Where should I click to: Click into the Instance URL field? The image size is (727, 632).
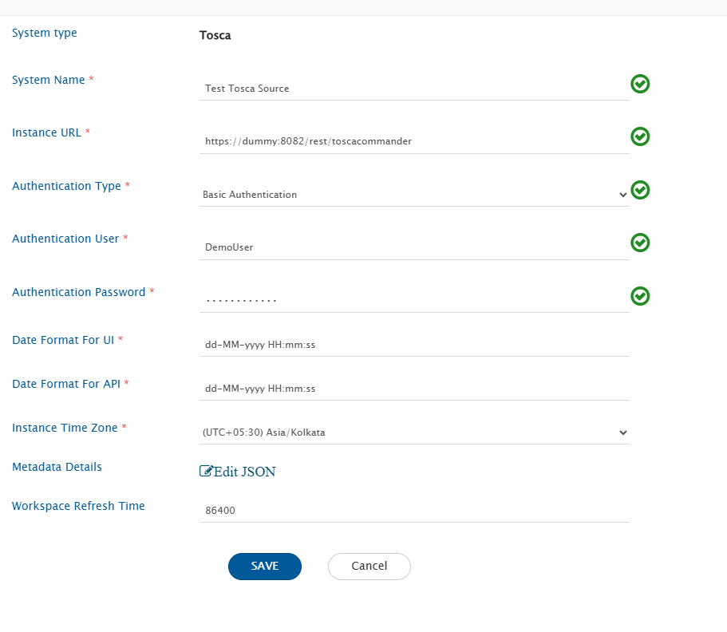pyautogui.click(x=413, y=141)
